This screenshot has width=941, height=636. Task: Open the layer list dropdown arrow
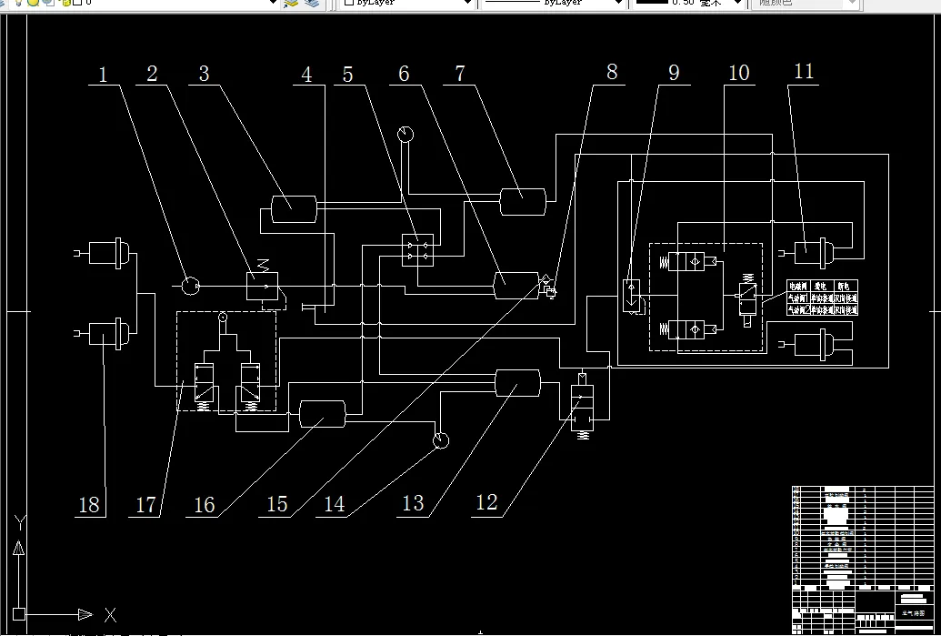[x=273, y=3]
